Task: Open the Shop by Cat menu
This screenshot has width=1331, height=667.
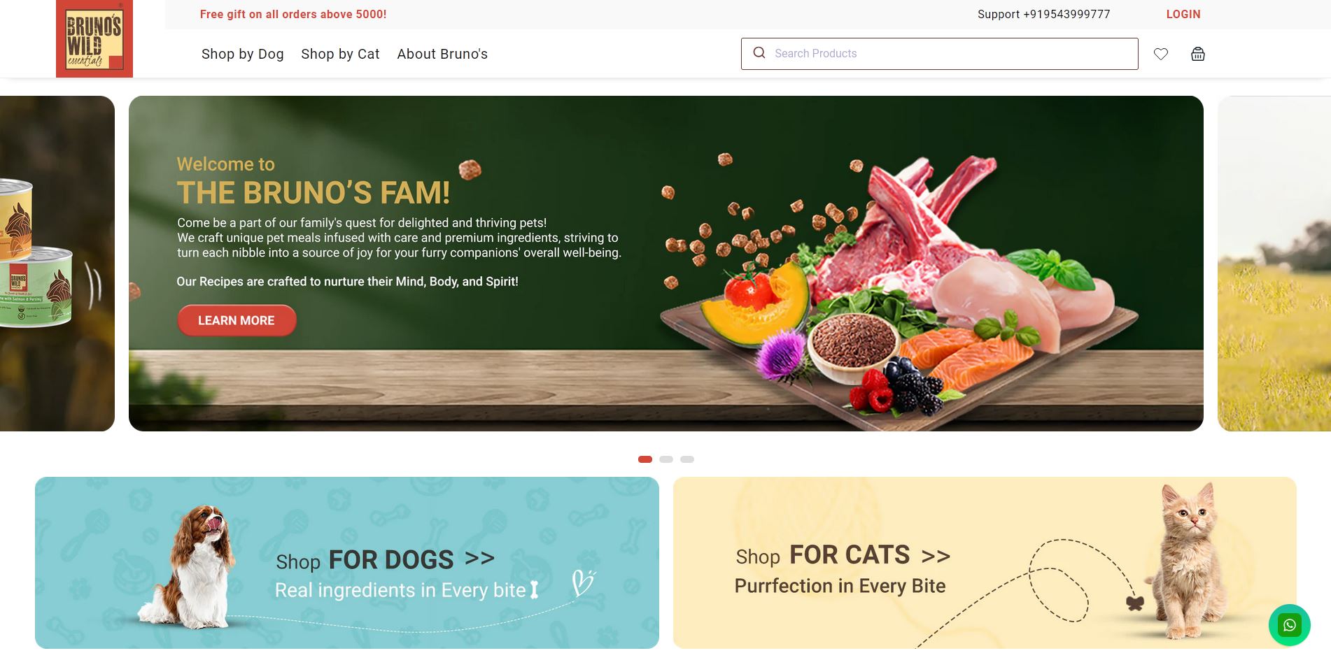Action: click(340, 54)
